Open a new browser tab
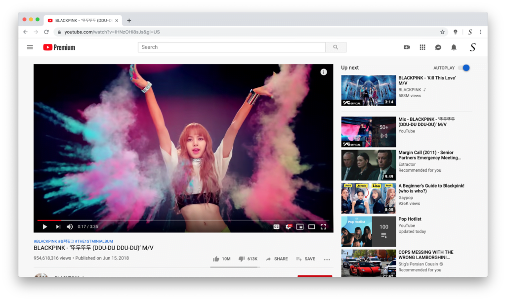This screenshot has width=506, height=301. 129,20
